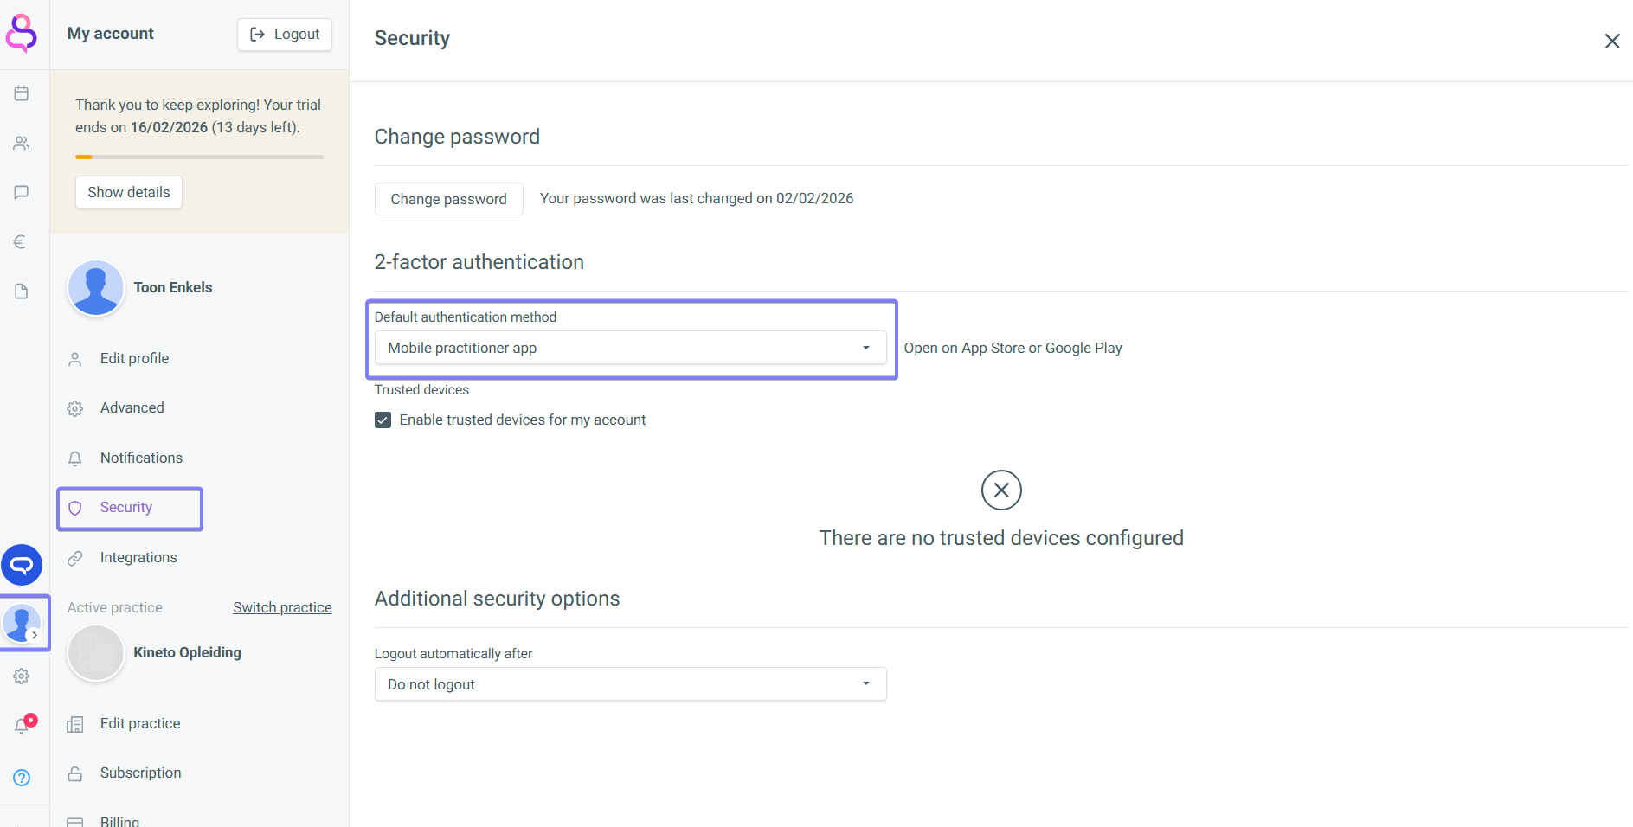Click the Change password button
The image size is (1633, 827).
pyautogui.click(x=448, y=199)
